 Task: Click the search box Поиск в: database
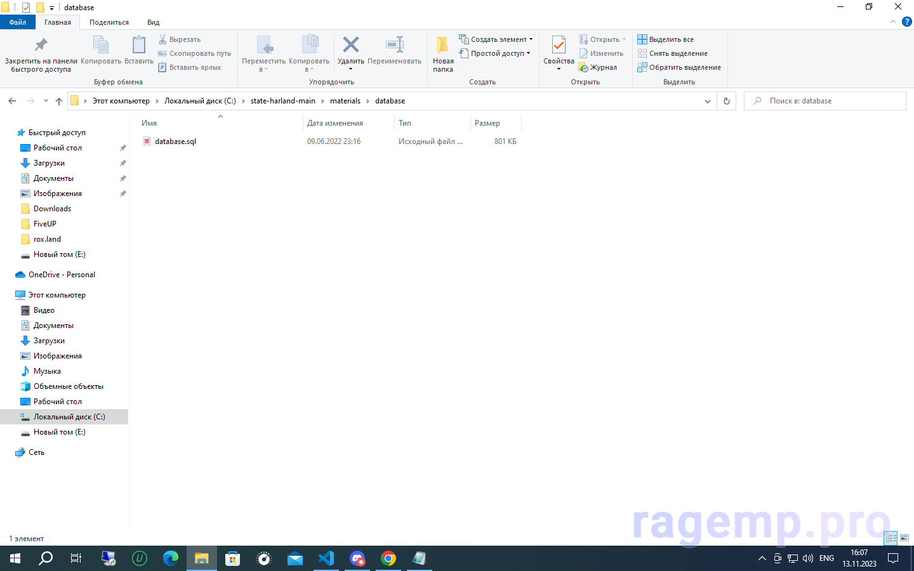825,101
